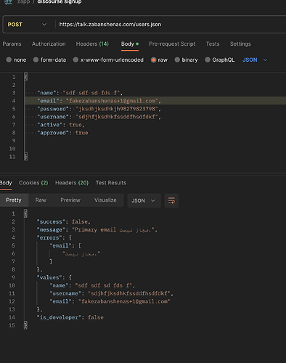Image resolution: width=286 pixels, height=363 pixels.
Task: Open the request Headers (14) tab
Action: pyautogui.click(x=92, y=44)
